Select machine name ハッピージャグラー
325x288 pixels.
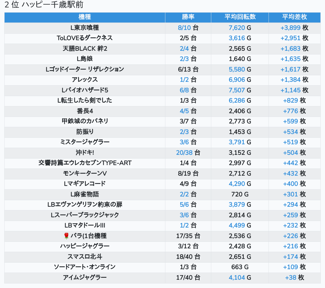coord(85,246)
